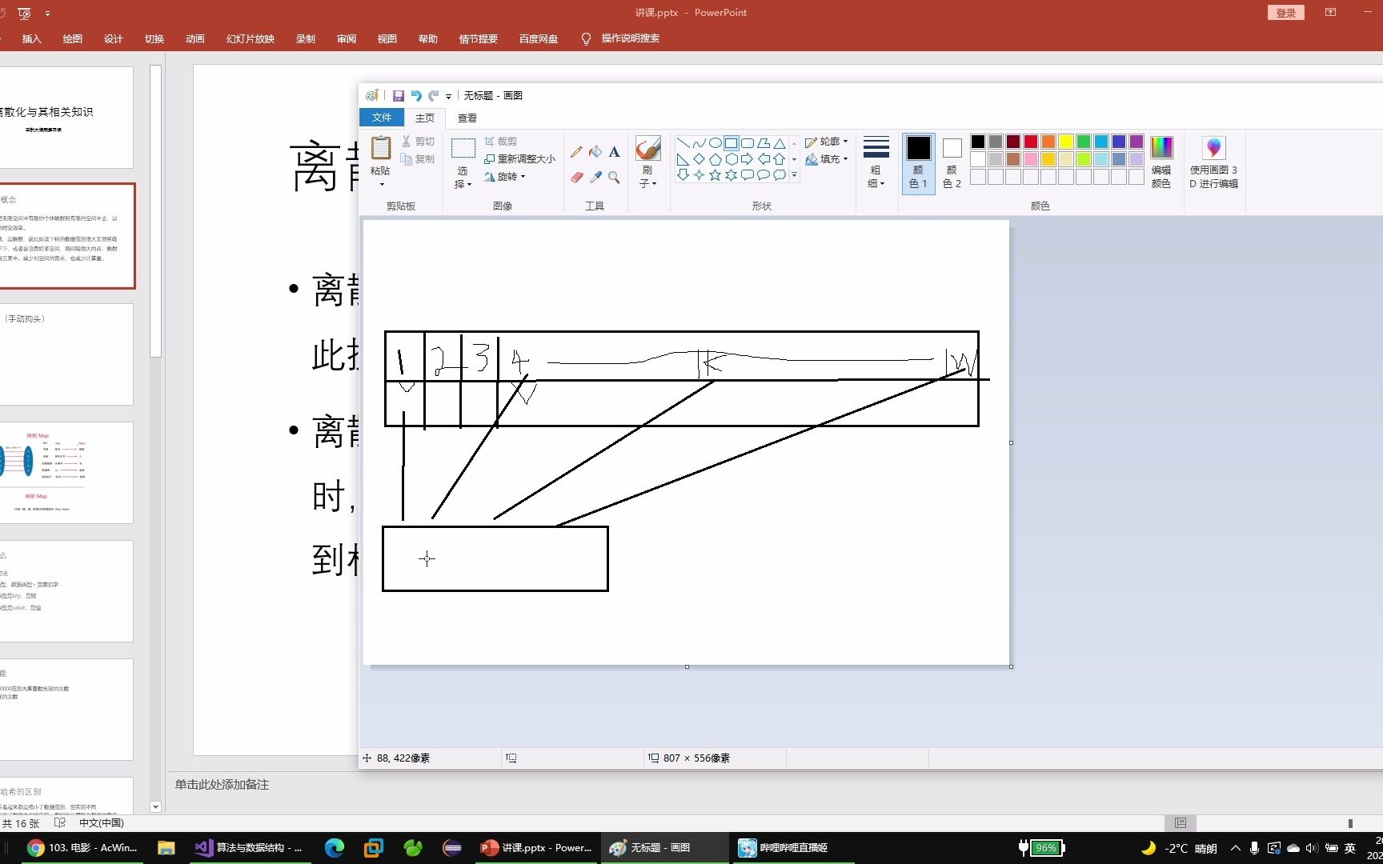
Task: Pick the red color swatch in the palette
Action: [1031, 141]
